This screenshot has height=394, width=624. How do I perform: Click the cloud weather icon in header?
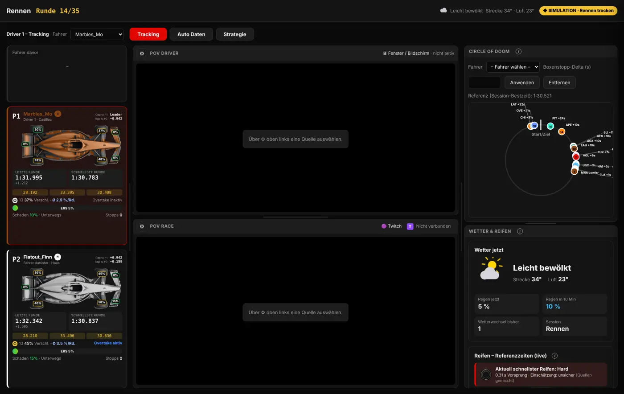point(443,10)
